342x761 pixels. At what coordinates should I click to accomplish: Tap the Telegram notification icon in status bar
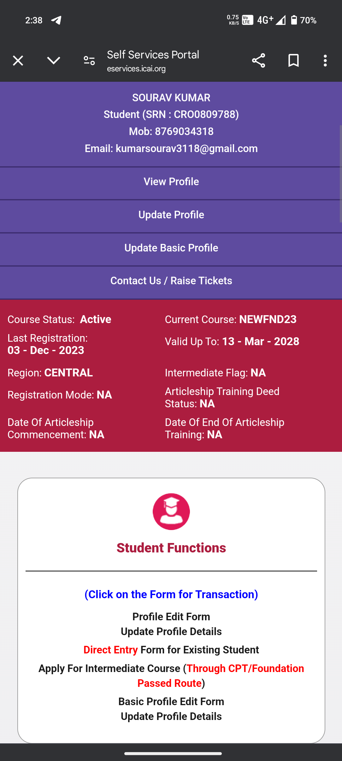(56, 20)
